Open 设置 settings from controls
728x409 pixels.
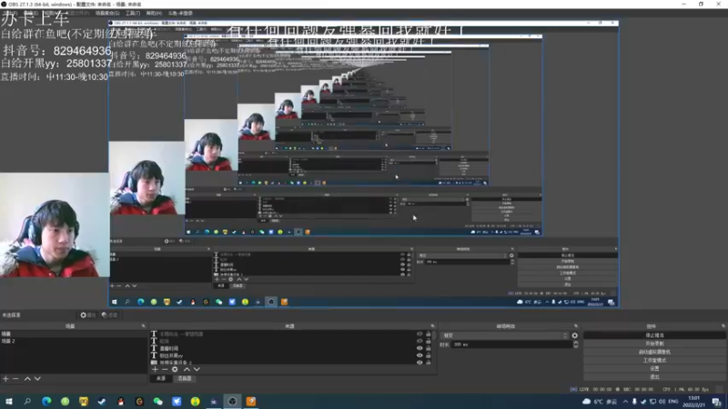tap(654, 368)
